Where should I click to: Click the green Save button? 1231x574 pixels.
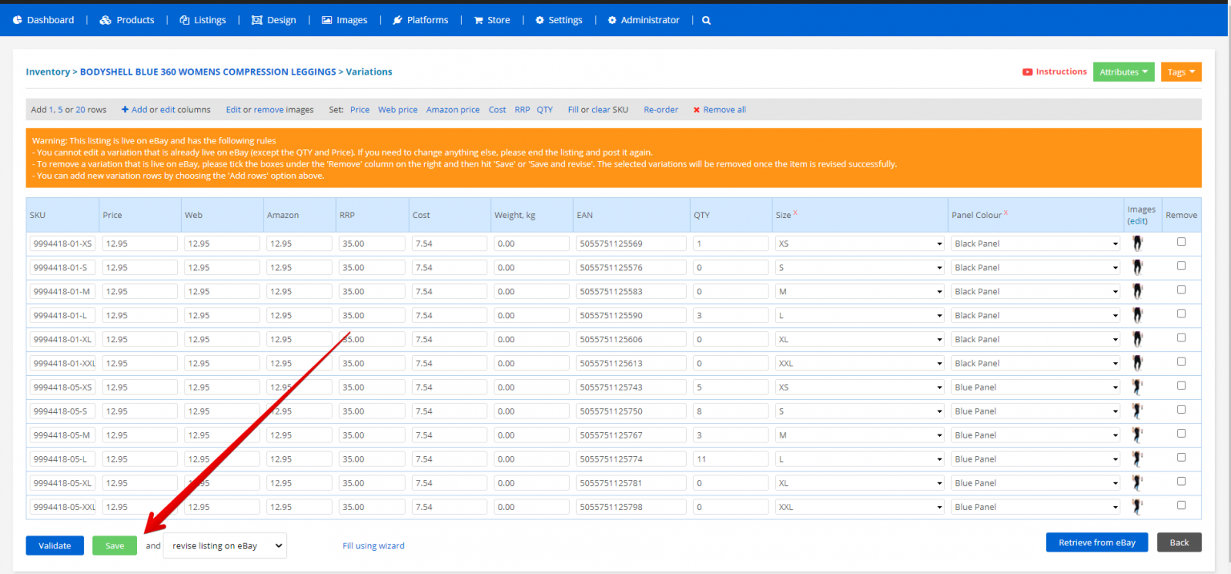[115, 545]
